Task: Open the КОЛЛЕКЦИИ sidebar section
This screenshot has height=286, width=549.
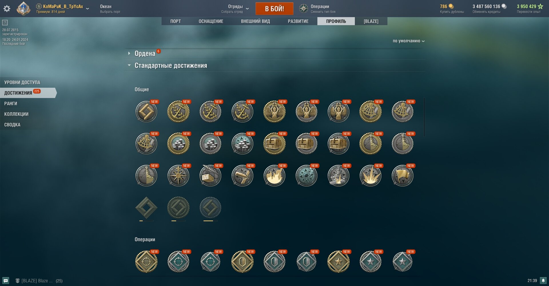Action: [x=16, y=114]
